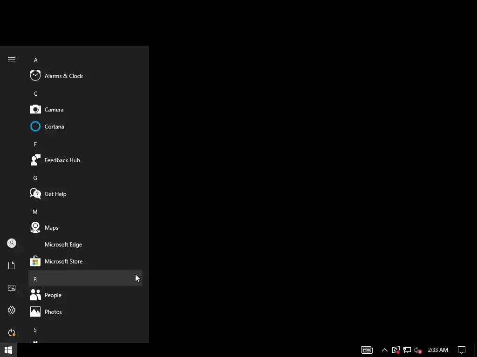The image size is (477, 357).
Task: Click the "Microsoft Store" label
Action: [x=63, y=261]
